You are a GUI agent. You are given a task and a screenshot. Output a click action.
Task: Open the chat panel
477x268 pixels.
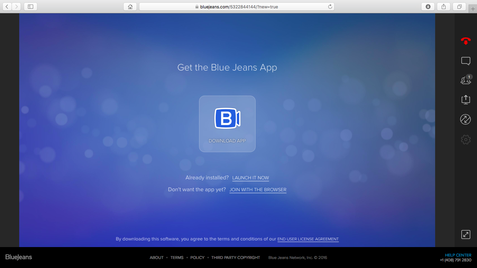point(465,61)
